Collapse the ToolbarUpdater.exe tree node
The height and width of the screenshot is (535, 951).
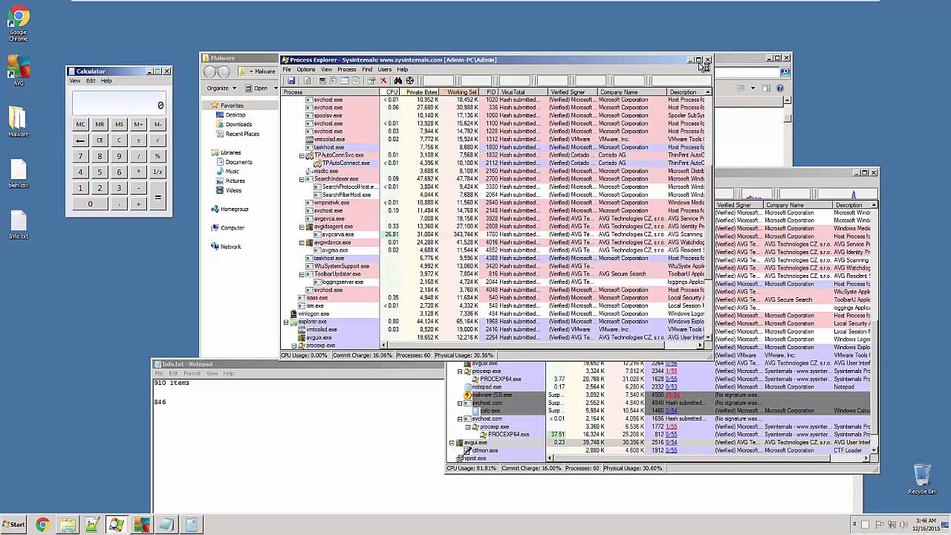[x=302, y=274]
